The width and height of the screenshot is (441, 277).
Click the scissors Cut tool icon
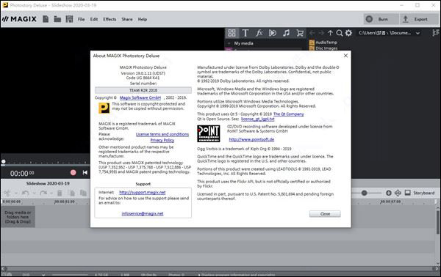click(7, 193)
